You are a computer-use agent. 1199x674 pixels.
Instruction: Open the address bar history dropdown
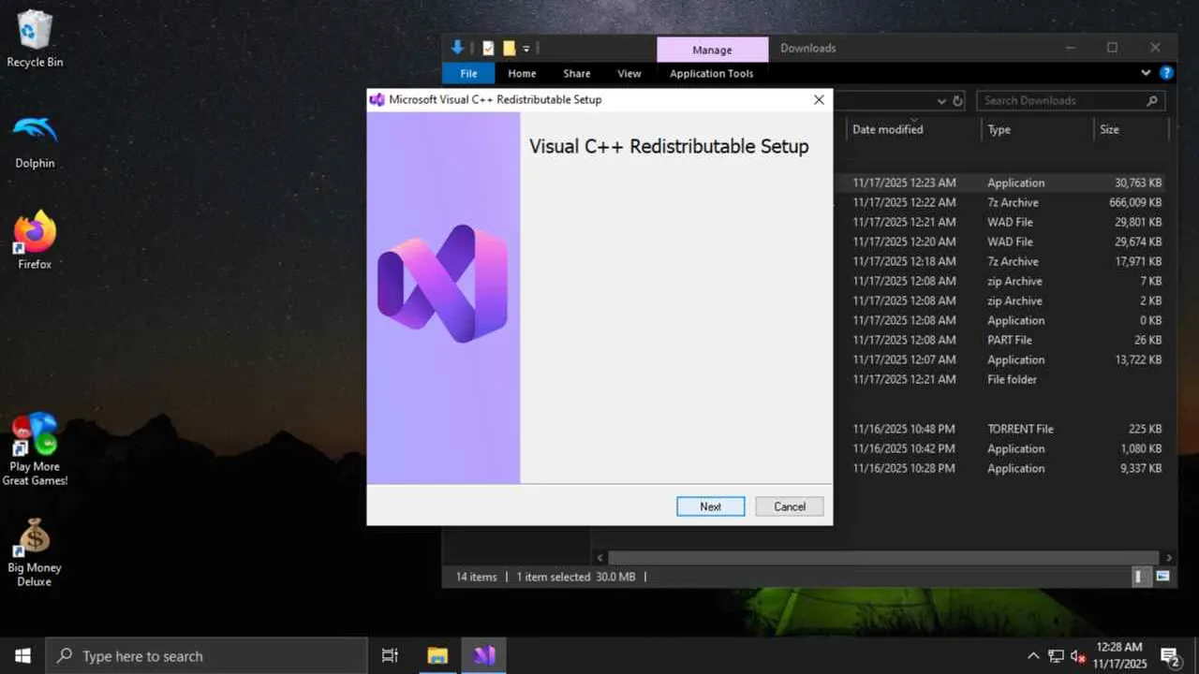click(x=941, y=101)
